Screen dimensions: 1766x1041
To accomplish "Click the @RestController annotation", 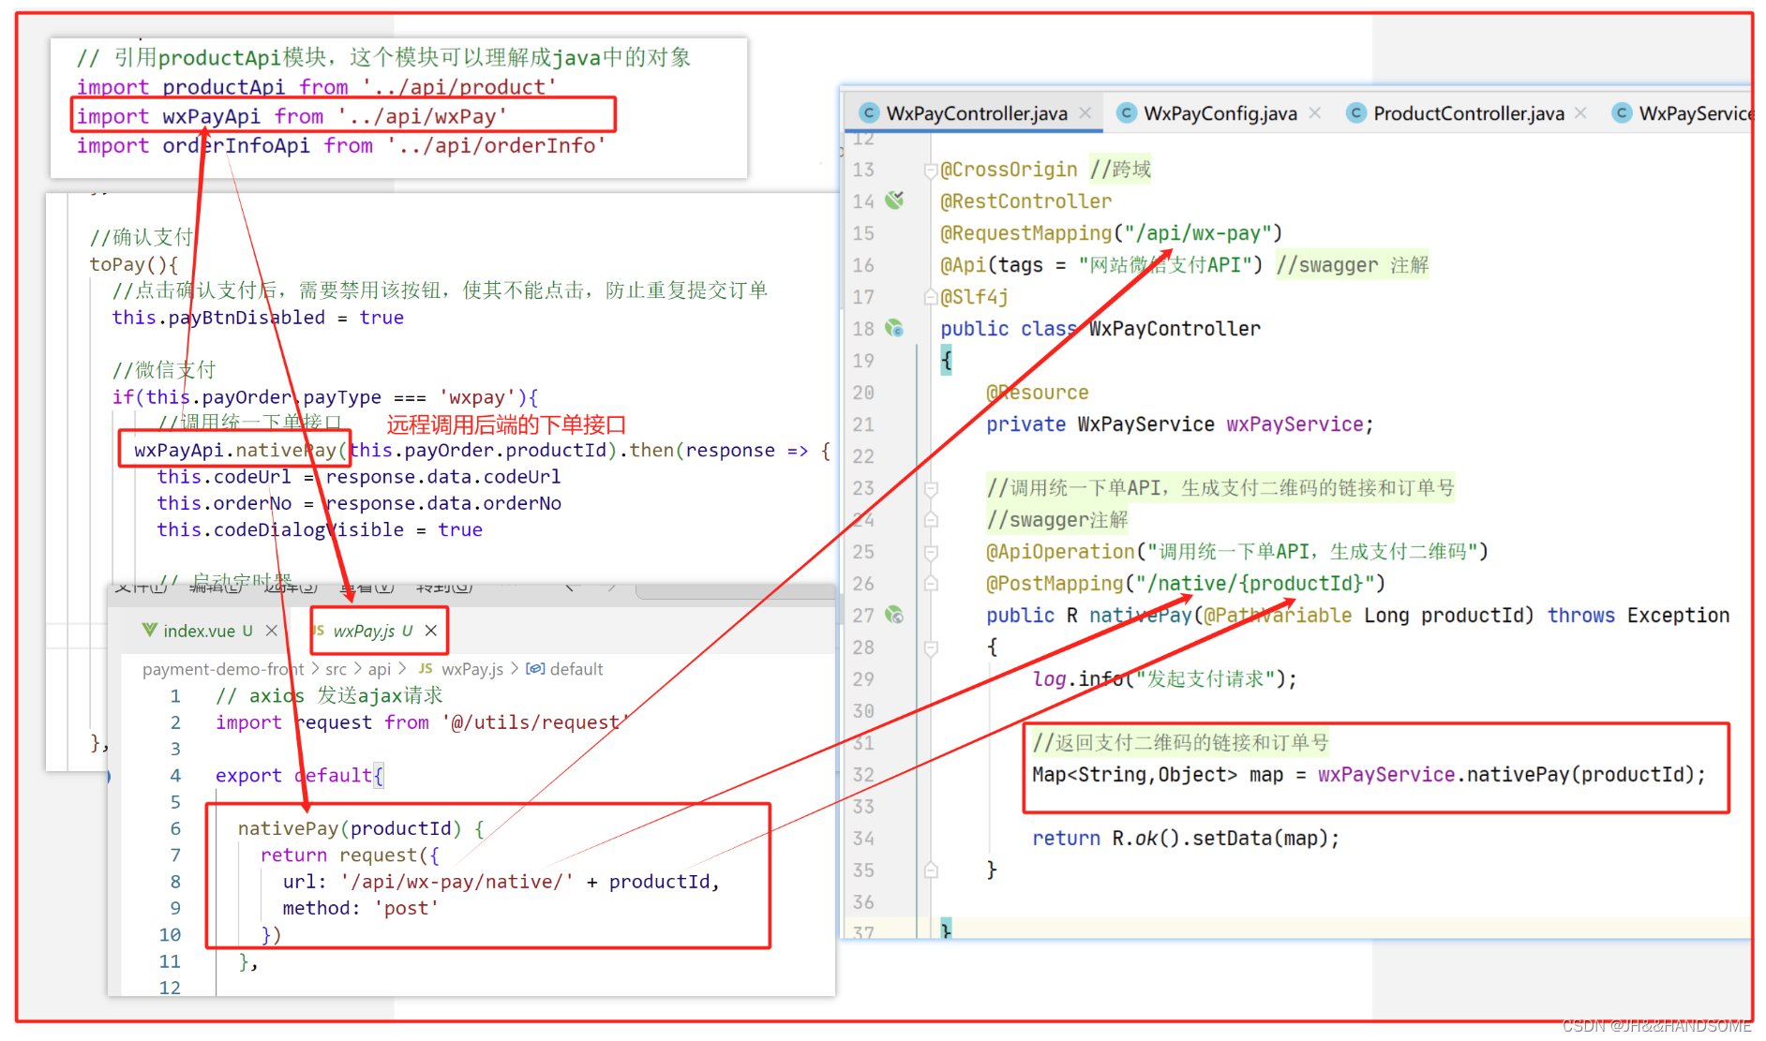I will 1025,201.
